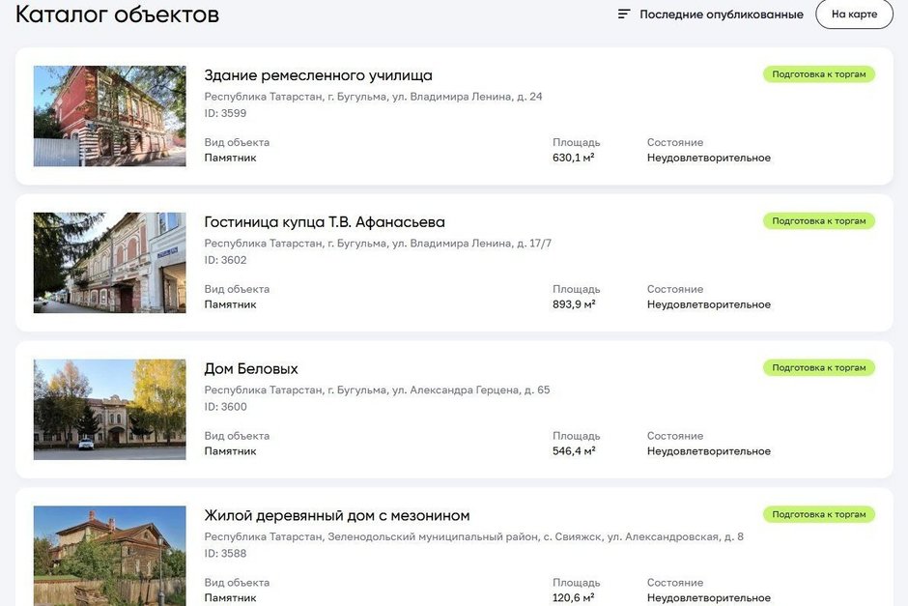Click the address on Александра Герцена, д. 65
This screenshot has height=606, width=908.
coord(377,390)
